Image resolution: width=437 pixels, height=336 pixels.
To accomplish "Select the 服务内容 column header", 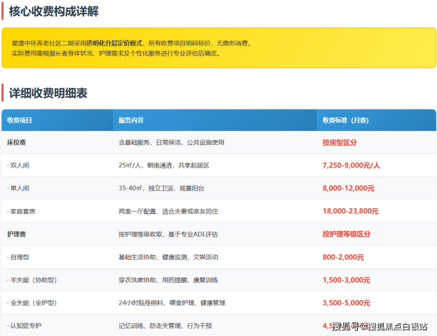I will tap(131, 120).
